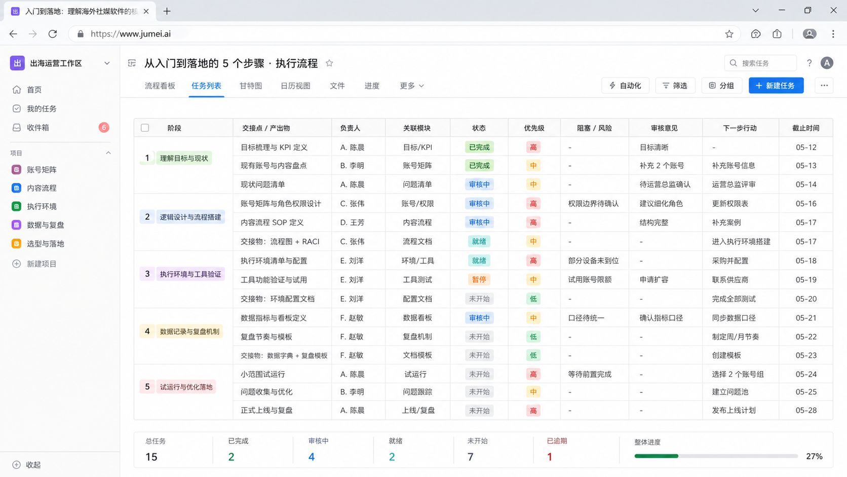Click the 新建任务 button
847x477 pixels.
click(776, 86)
